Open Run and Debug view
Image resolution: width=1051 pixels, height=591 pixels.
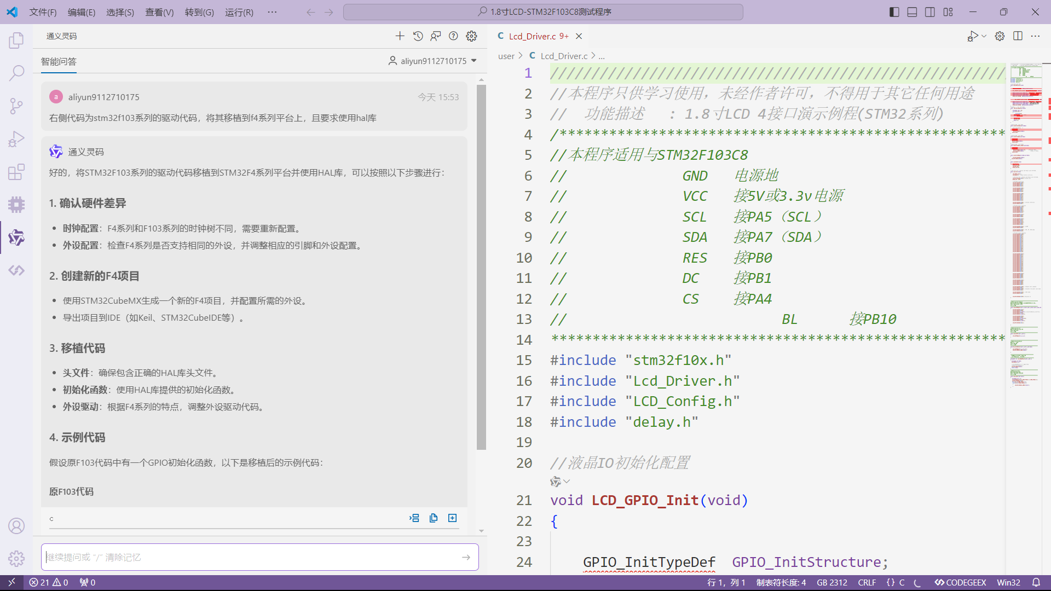pos(16,139)
